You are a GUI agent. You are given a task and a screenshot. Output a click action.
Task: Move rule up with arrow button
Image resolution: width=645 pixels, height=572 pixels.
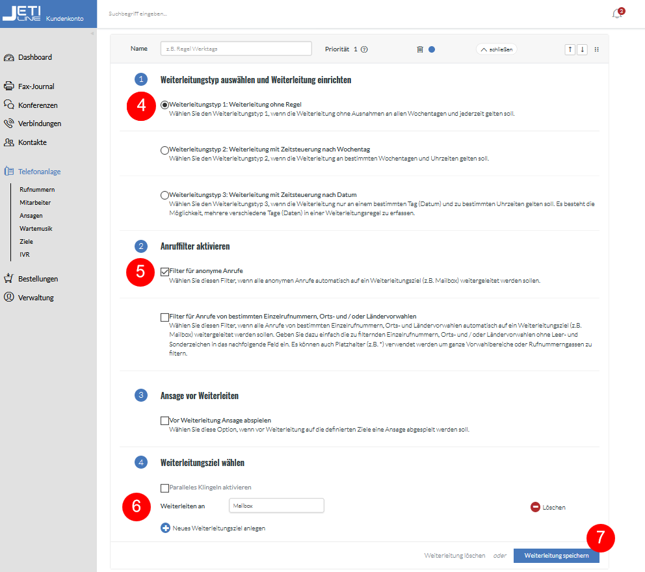coord(570,49)
